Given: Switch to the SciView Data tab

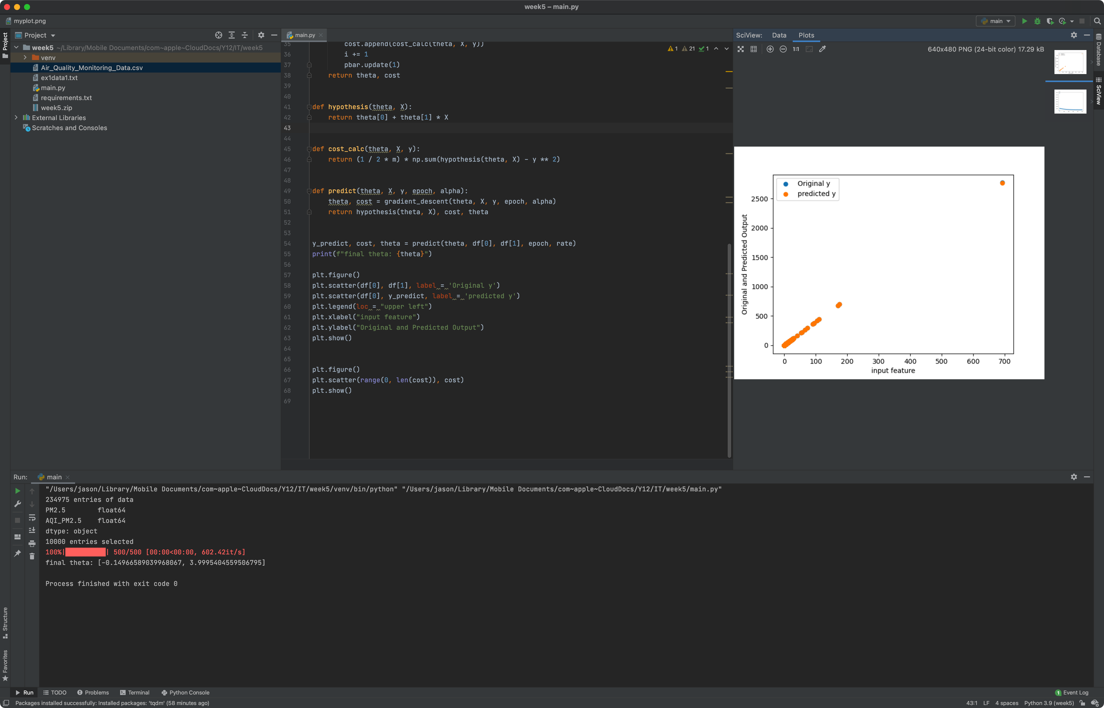Looking at the screenshot, I should (779, 36).
